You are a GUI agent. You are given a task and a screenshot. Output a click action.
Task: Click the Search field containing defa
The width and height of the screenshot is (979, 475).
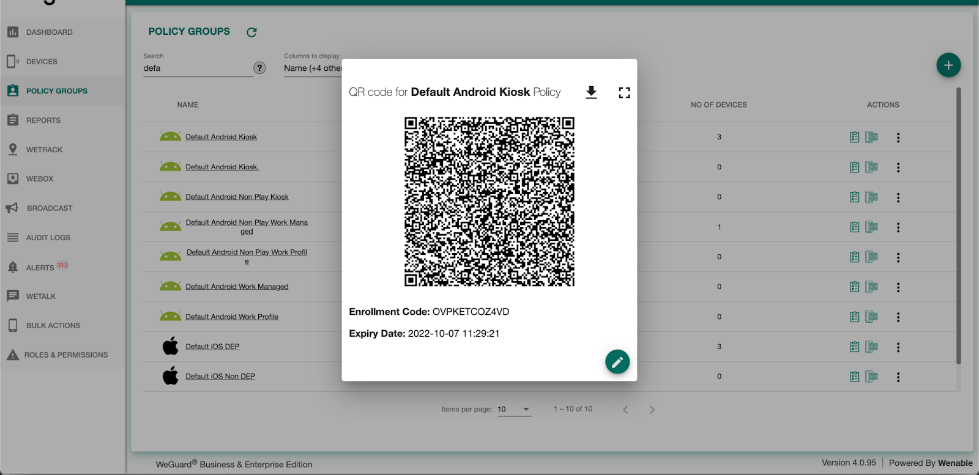(198, 68)
